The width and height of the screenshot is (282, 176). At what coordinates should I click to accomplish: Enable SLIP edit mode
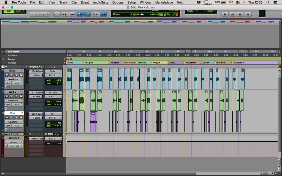9,11
